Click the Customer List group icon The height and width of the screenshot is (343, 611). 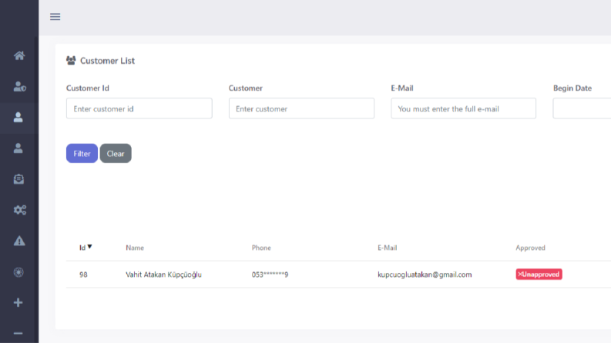pos(71,60)
